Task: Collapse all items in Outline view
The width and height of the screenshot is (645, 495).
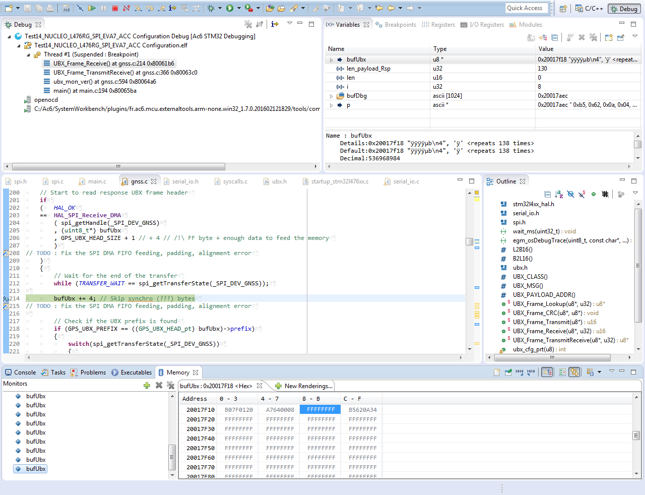Action: click(x=547, y=194)
